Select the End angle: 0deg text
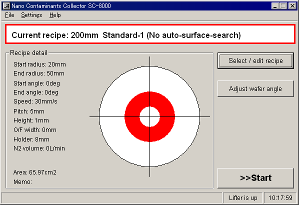This screenshot has width=299, height=205. pos(36,92)
